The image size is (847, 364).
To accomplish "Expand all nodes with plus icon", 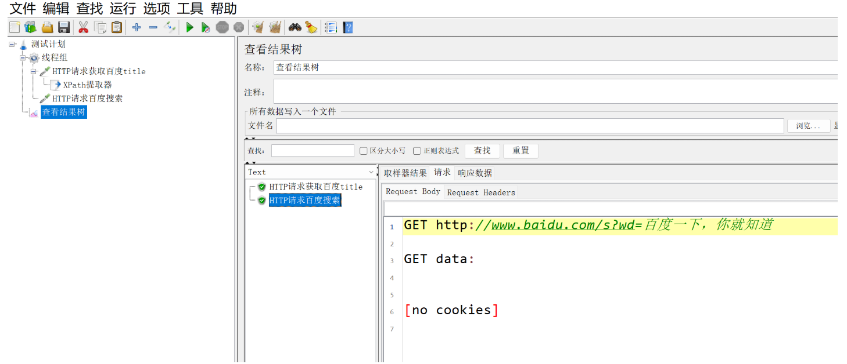I will click(x=137, y=27).
